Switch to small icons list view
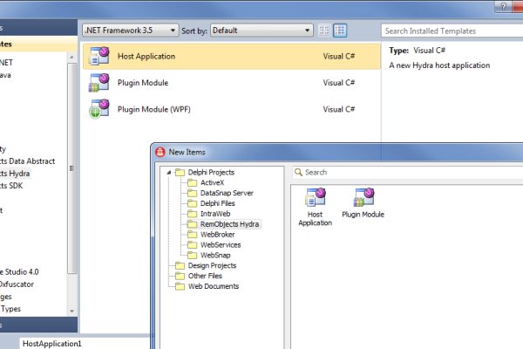 coord(324,31)
